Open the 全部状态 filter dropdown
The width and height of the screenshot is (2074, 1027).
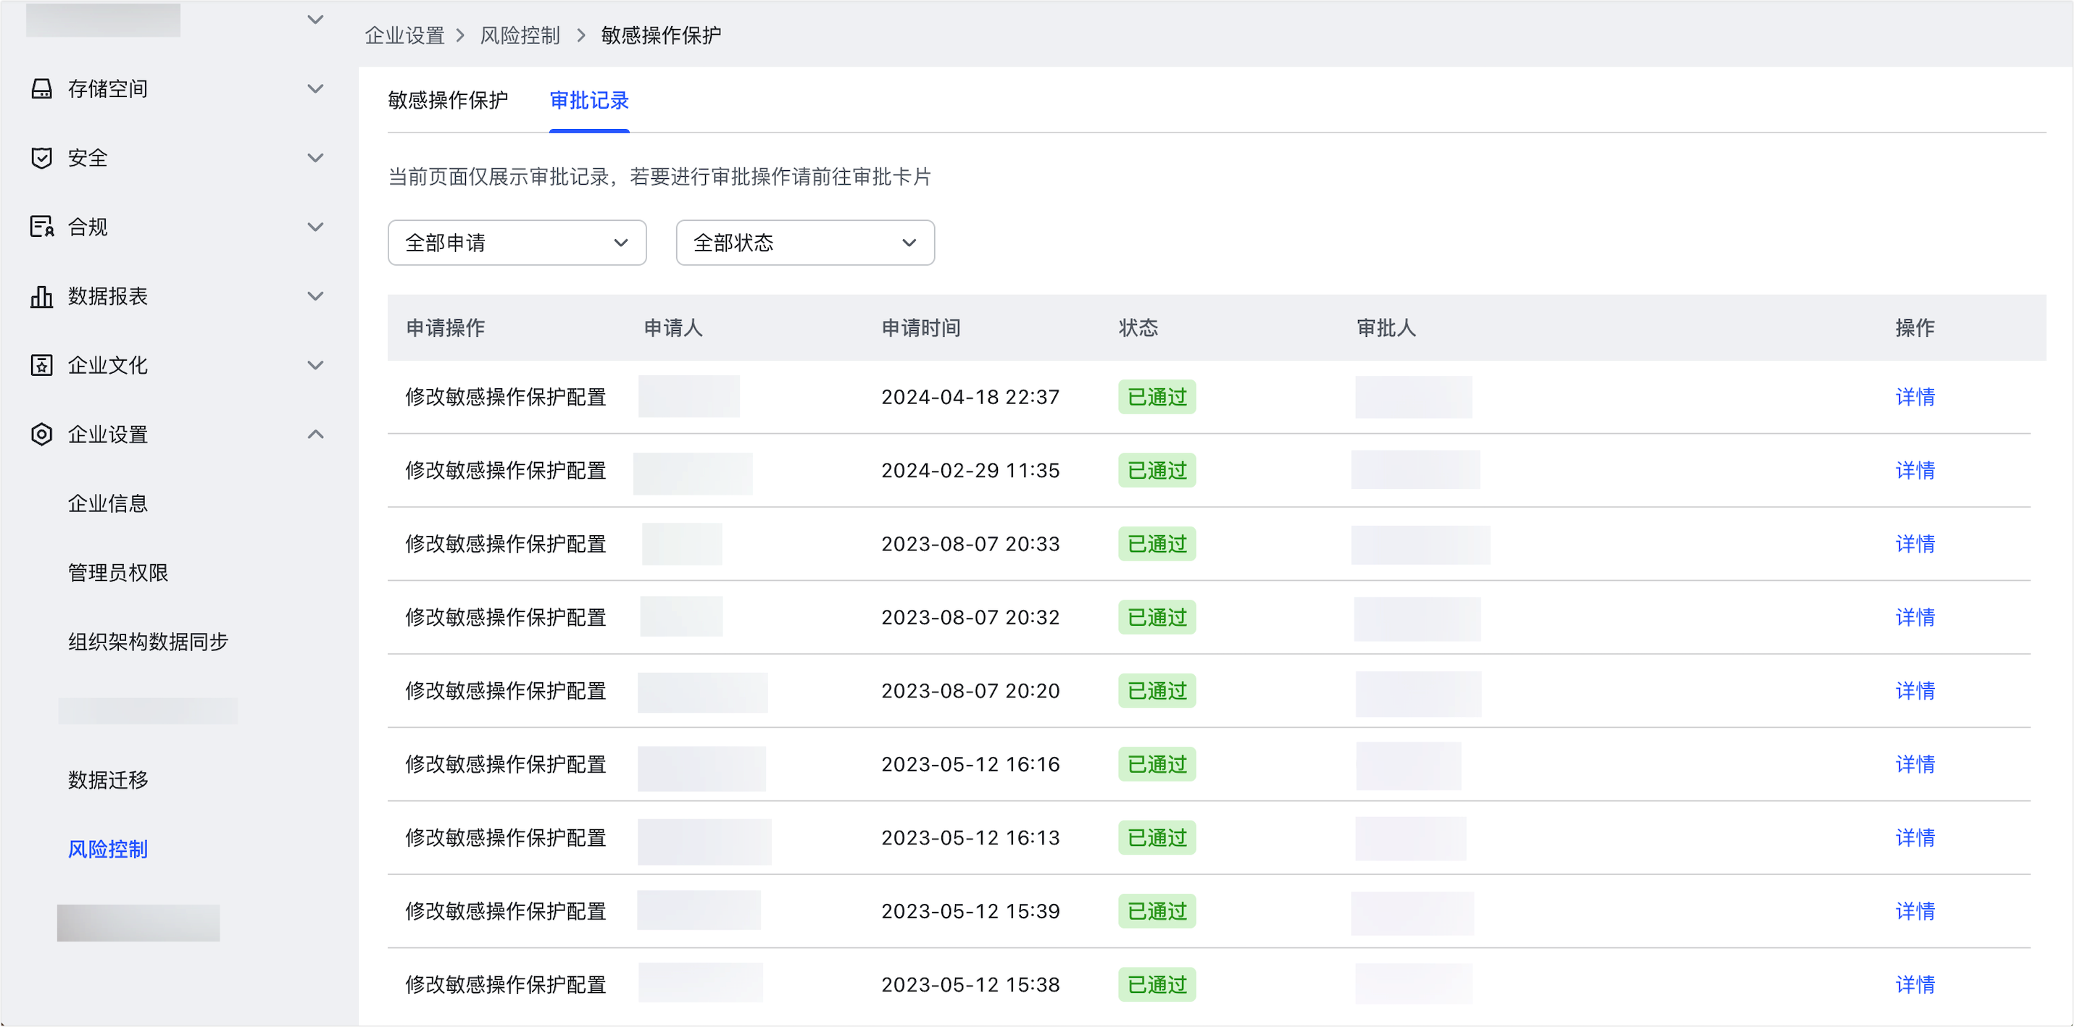pos(805,243)
